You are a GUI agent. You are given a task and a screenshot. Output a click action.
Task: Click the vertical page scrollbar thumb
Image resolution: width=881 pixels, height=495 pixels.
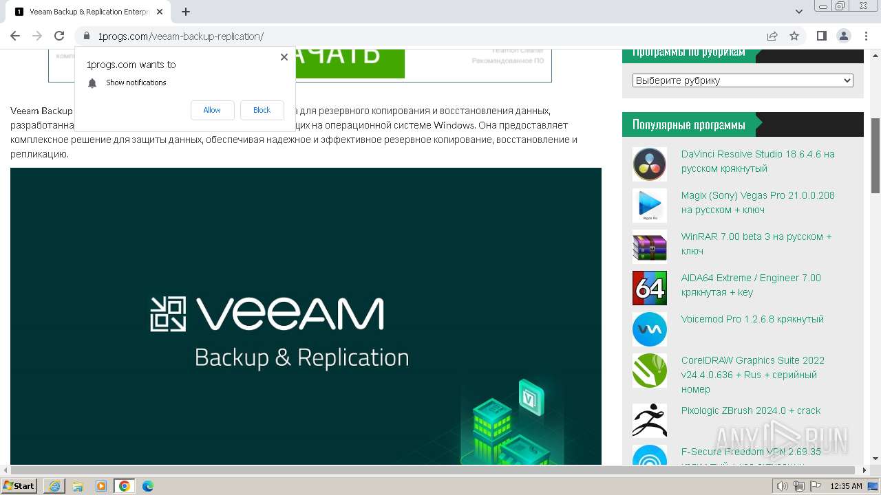click(875, 155)
